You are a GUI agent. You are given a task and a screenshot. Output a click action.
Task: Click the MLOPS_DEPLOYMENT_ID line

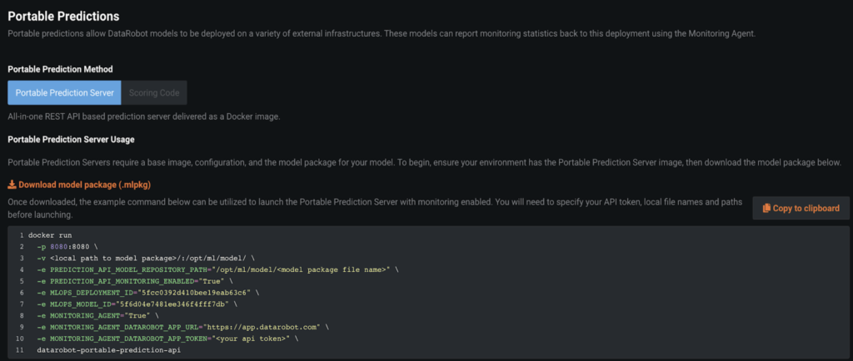click(148, 293)
